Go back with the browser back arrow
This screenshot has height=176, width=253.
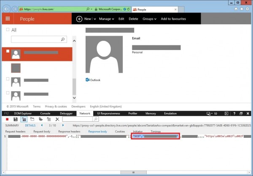[6, 9]
